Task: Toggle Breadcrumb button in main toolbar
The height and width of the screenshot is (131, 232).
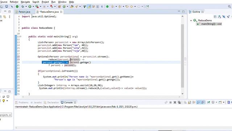Action: pyautogui.click(x=84, y=7)
